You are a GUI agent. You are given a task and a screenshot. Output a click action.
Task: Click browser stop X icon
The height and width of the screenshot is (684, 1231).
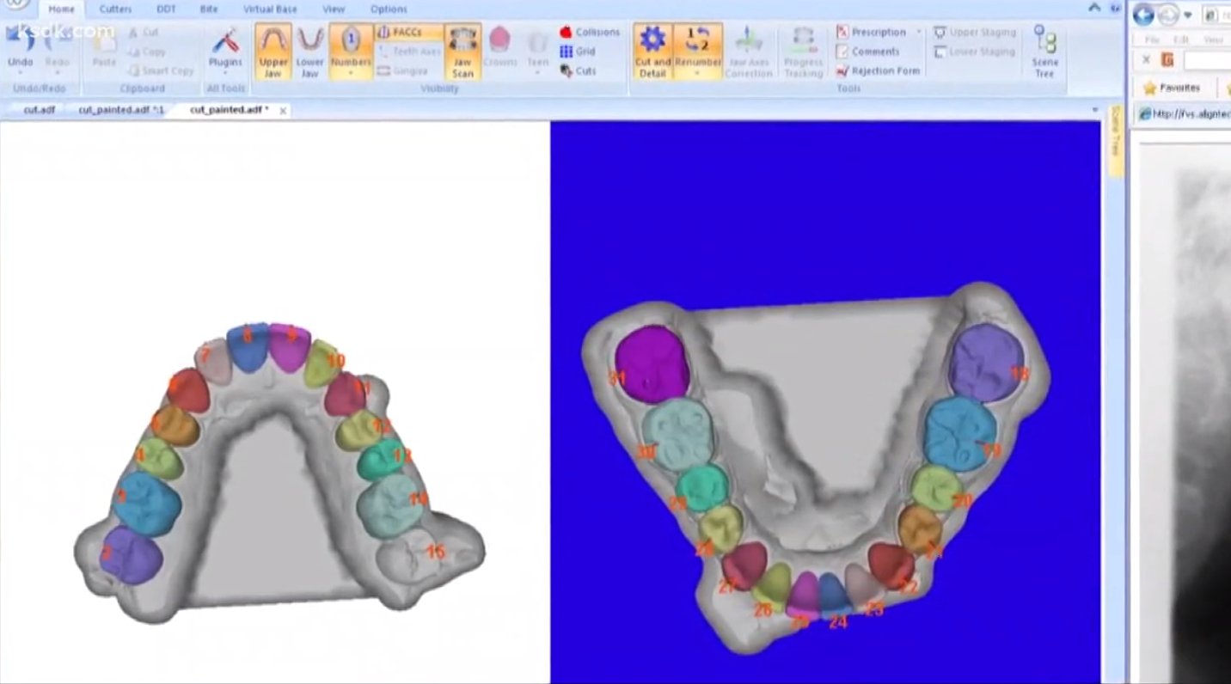point(1145,59)
